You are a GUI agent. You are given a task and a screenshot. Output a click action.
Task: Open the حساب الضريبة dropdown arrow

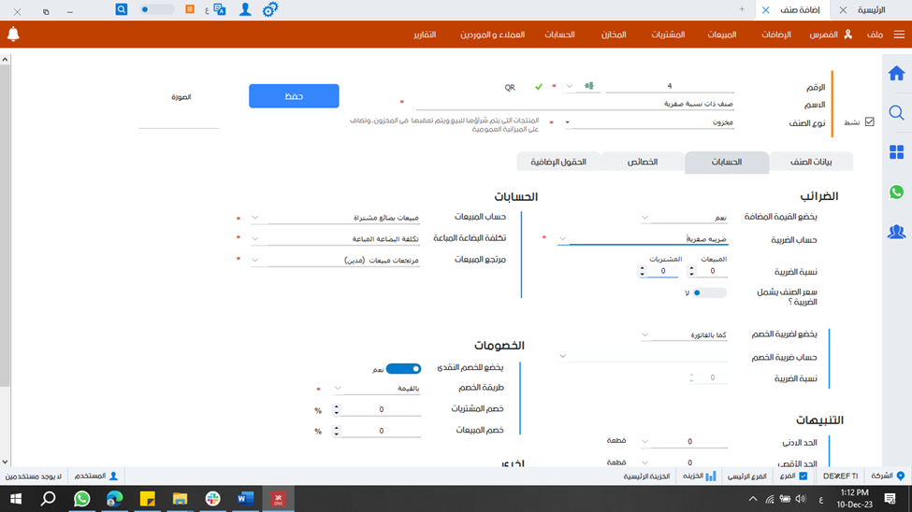[x=562, y=239]
